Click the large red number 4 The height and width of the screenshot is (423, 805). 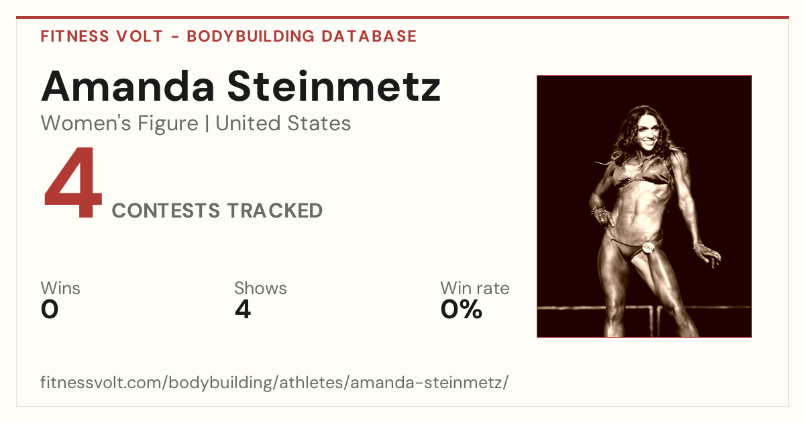73,184
